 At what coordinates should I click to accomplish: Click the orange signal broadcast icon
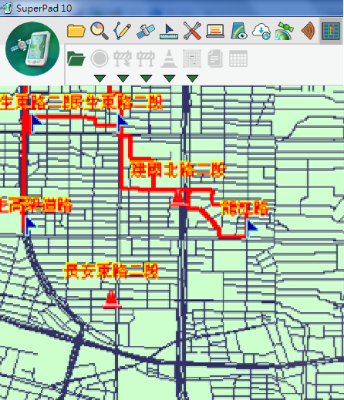click(308, 31)
